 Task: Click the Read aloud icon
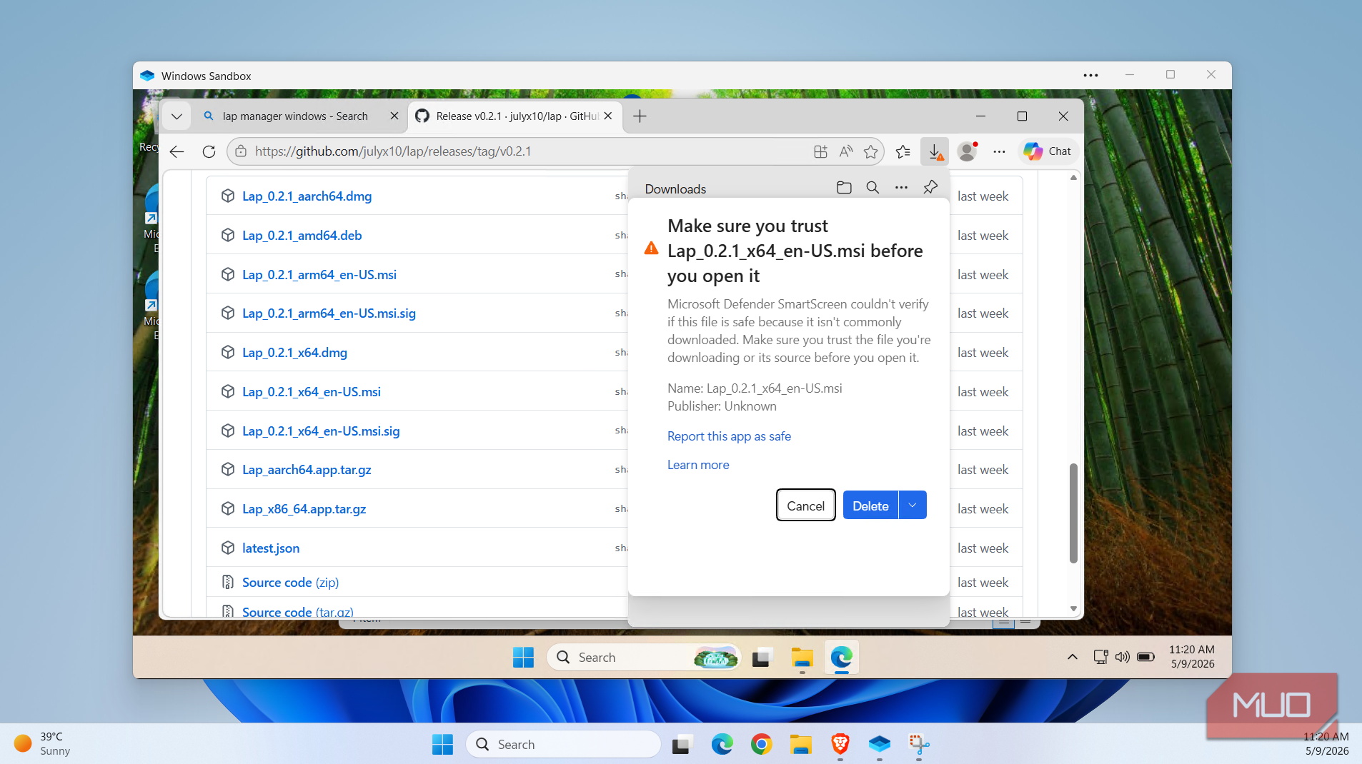pyautogui.click(x=846, y=151)
